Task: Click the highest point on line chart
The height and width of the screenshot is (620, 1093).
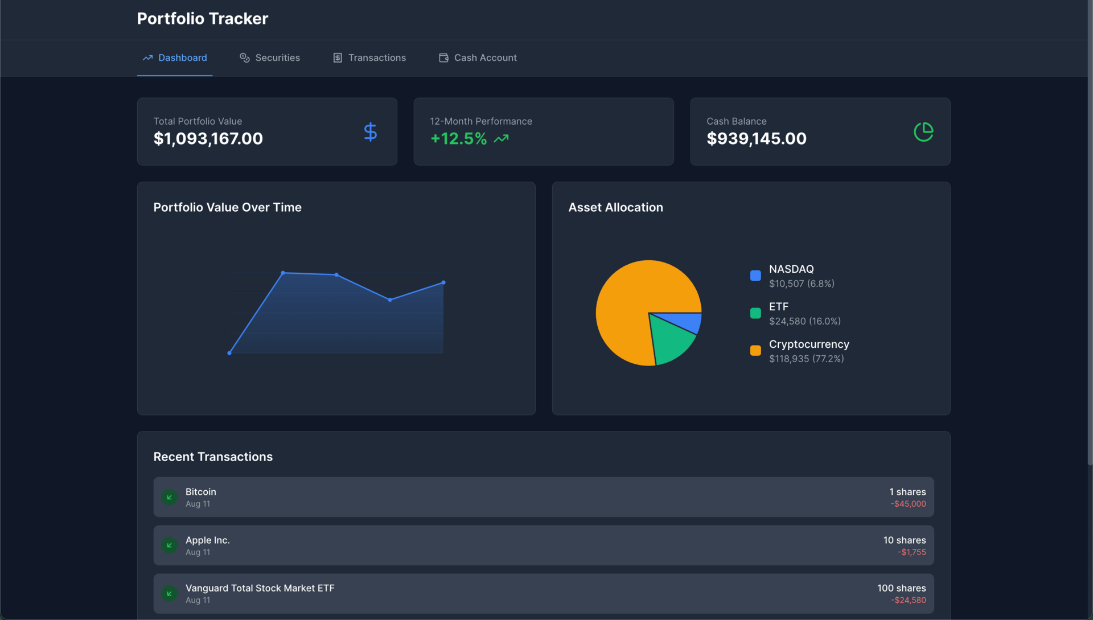Action: [283, 273]
